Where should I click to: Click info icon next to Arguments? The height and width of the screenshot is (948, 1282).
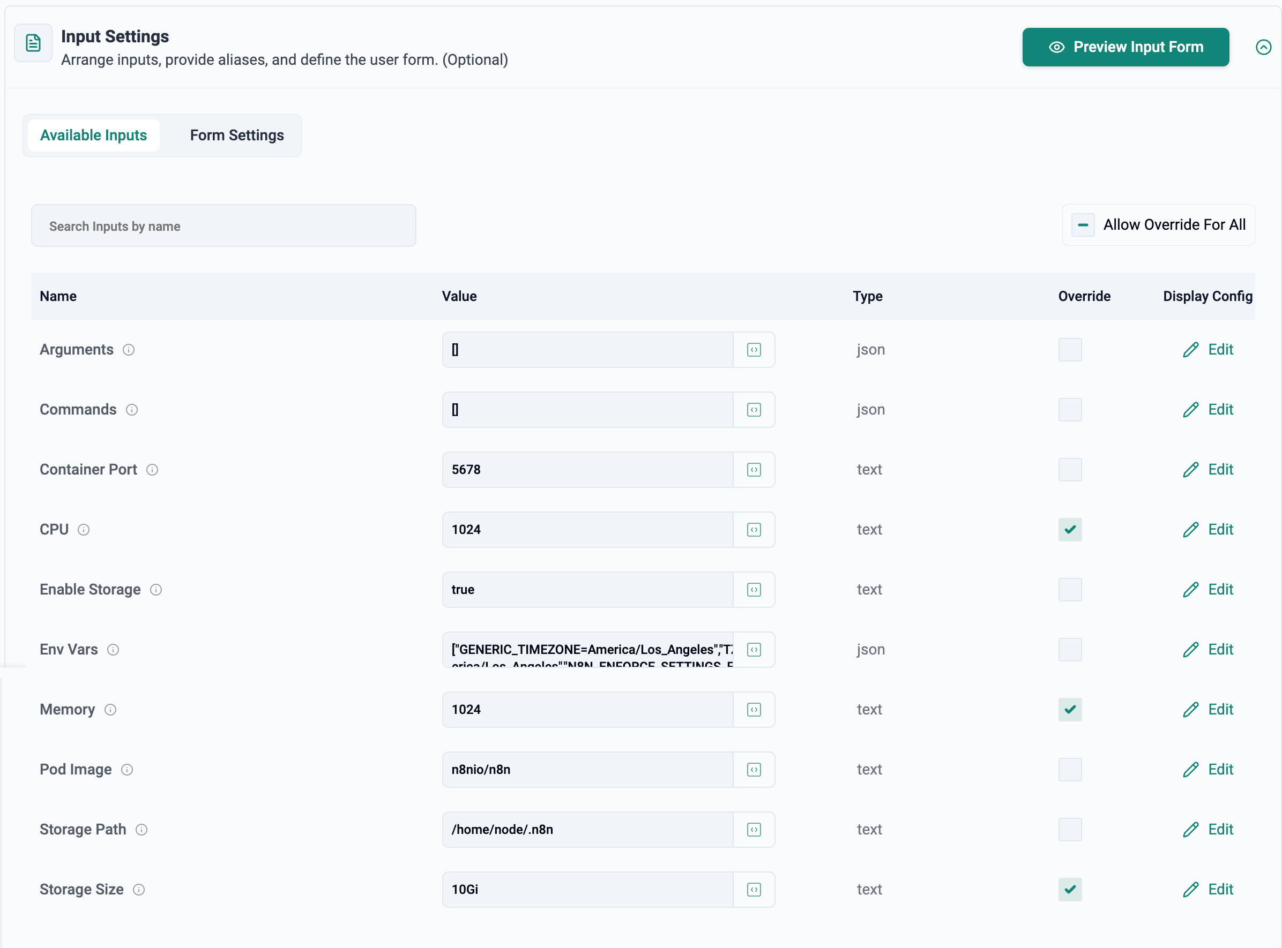coord(129,349)
